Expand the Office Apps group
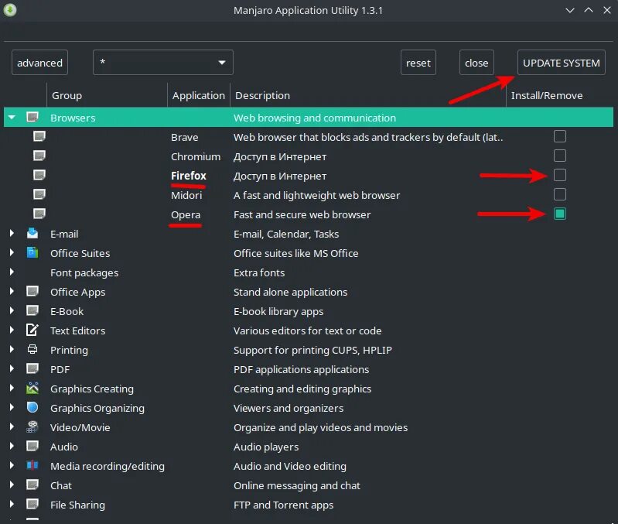Image resolution: width=618 pixels, height=524 pixels. [12, 291]
